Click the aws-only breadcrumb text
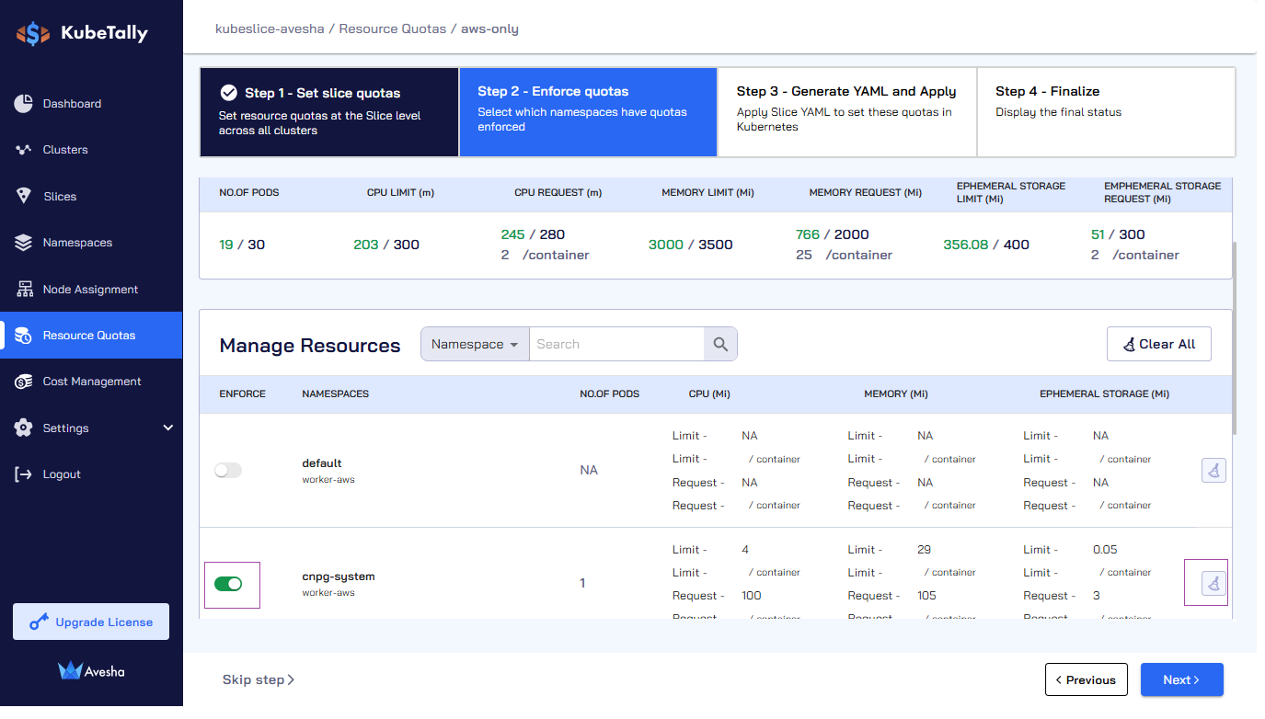 pyautogui.click(x=489, y=29)
